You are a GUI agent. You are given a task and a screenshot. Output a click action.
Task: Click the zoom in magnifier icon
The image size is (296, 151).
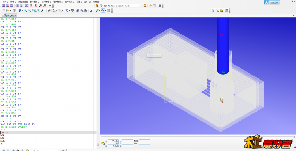[26, 11]
